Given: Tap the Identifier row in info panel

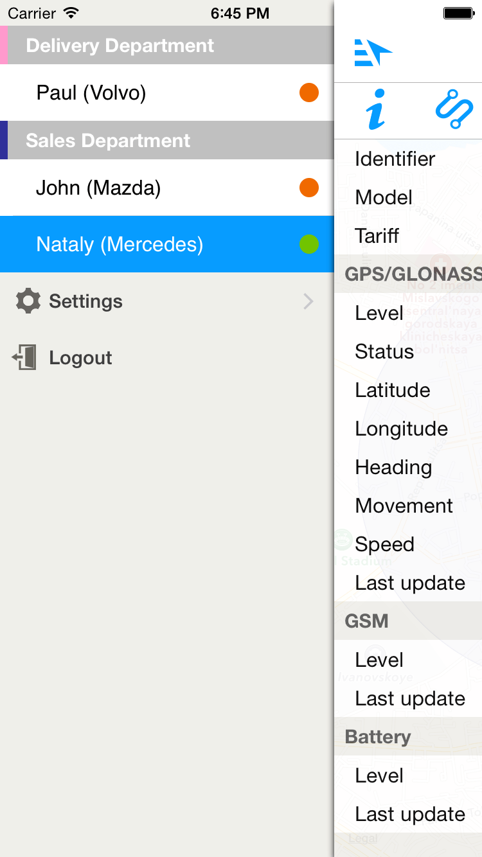Looking at the screenshot, I should coord(408,159).
